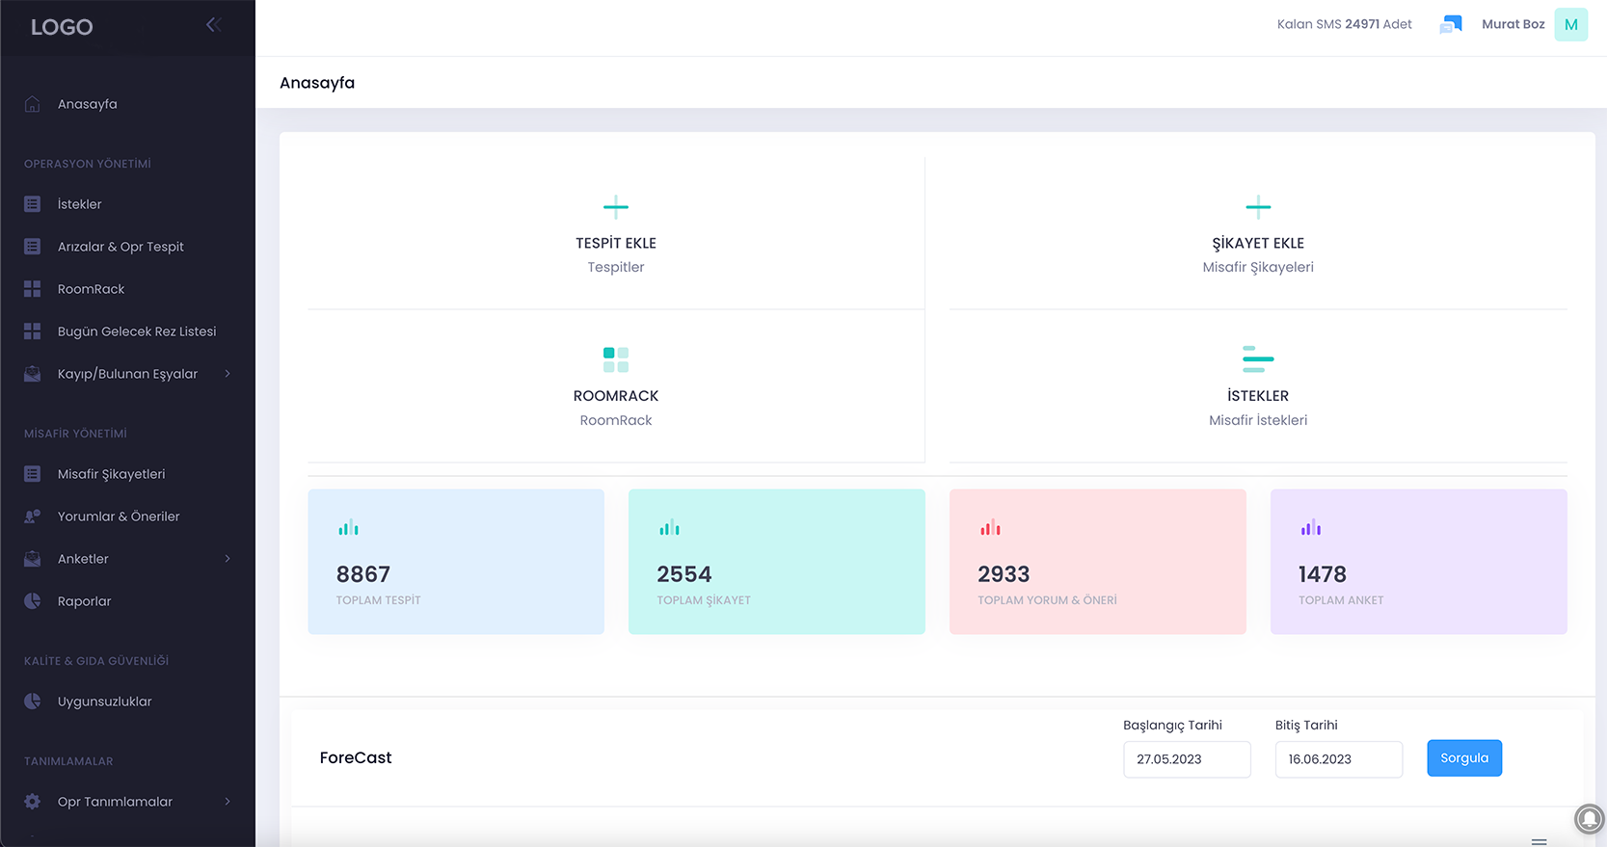Click list icon beside Misafir Şikayetleri

32,474
